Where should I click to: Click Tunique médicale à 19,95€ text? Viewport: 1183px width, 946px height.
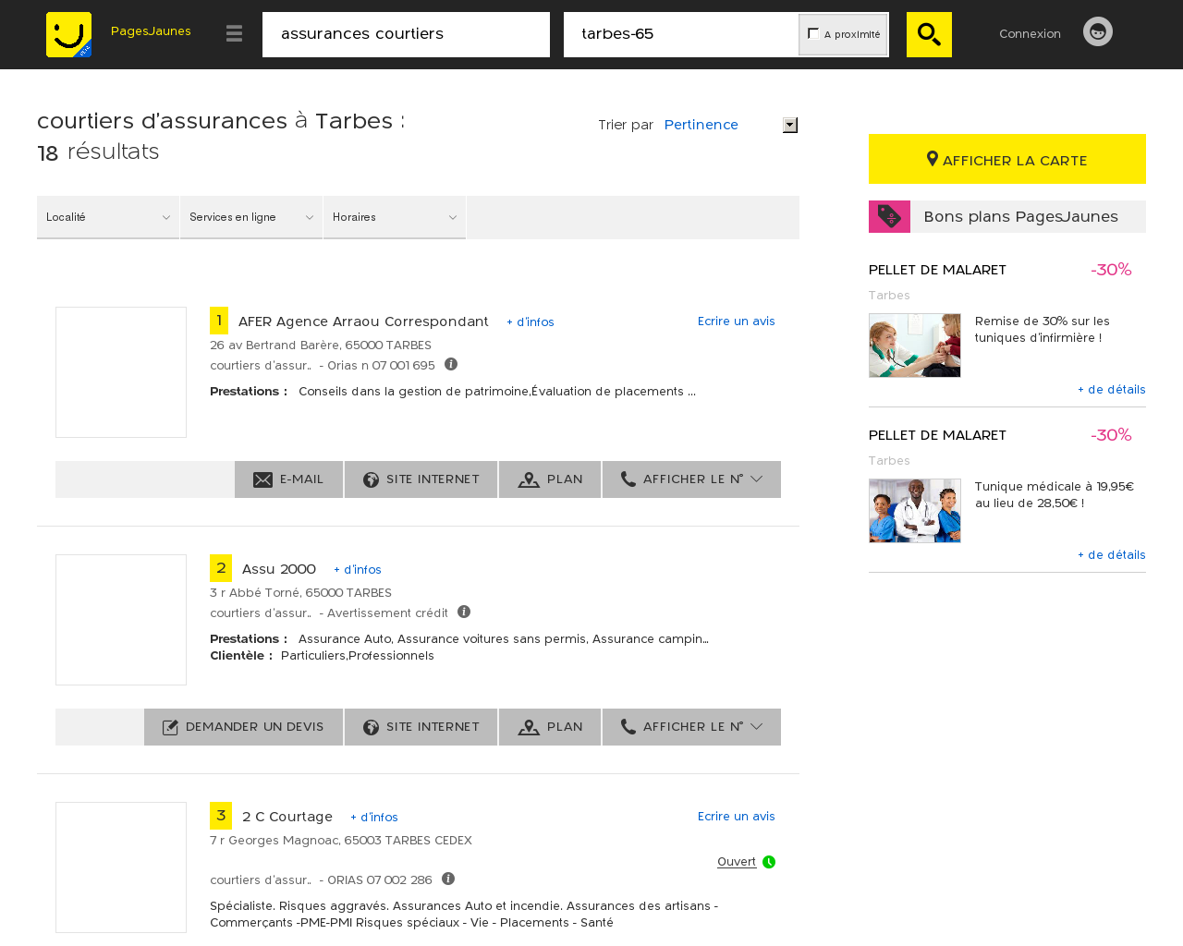tap(1055, 494)
